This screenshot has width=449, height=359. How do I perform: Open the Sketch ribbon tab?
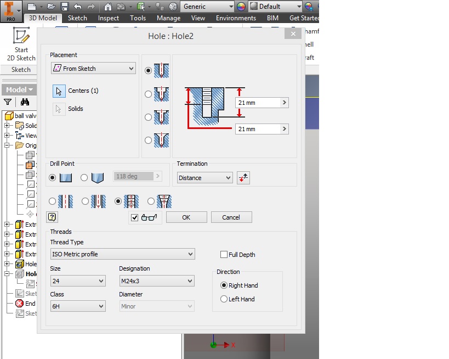pyautogui.click(x=77, y=18)
